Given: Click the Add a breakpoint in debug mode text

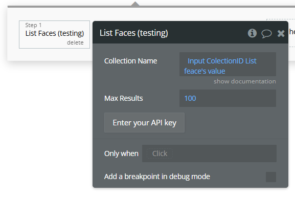Looking at the screenshot, I should click(x=157, y=177).
